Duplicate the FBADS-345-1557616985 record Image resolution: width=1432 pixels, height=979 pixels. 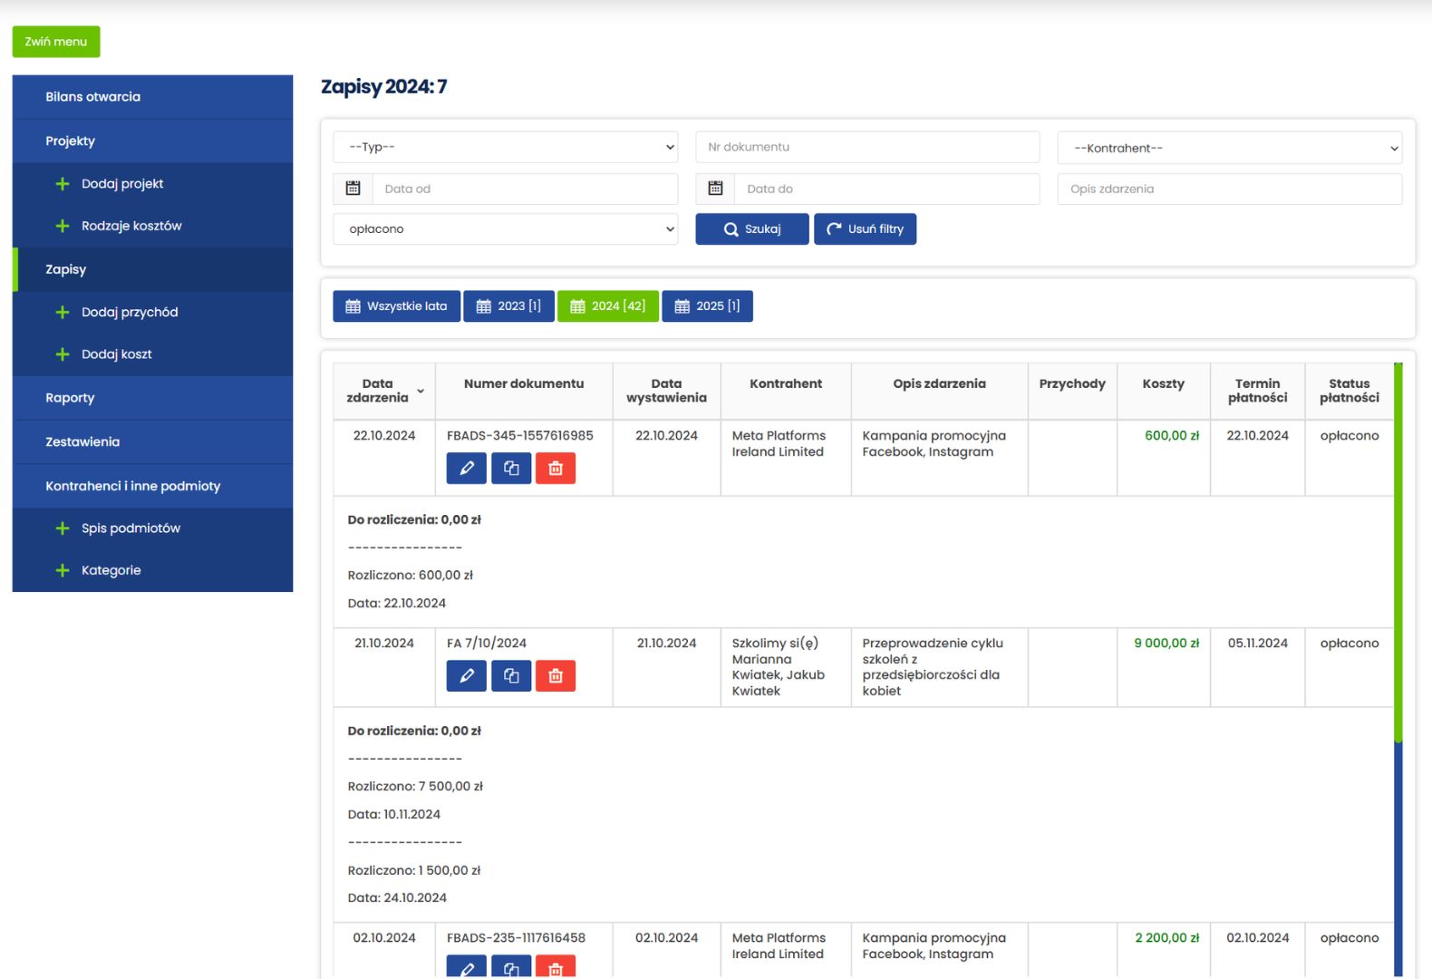point(511,468)
